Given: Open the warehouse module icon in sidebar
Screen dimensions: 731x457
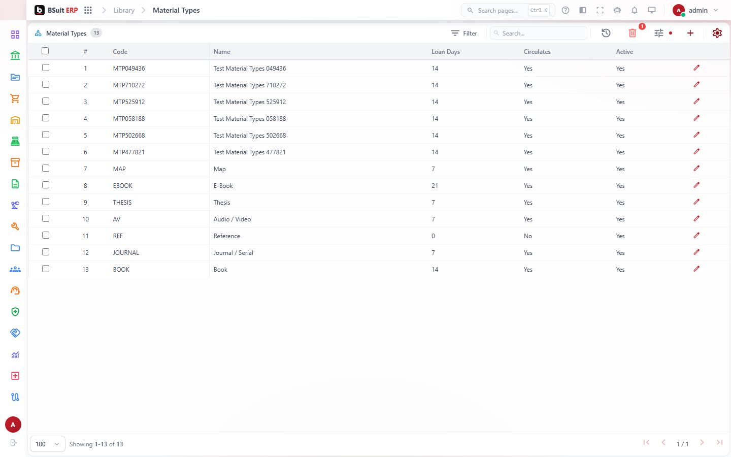Looking at the screenshot, I should [15, 120].
